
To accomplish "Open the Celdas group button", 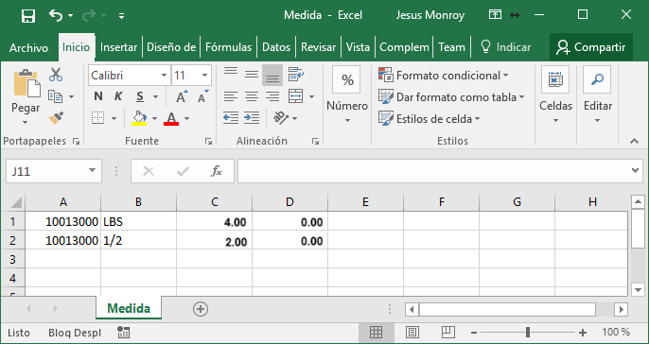I will pos(555,95).
